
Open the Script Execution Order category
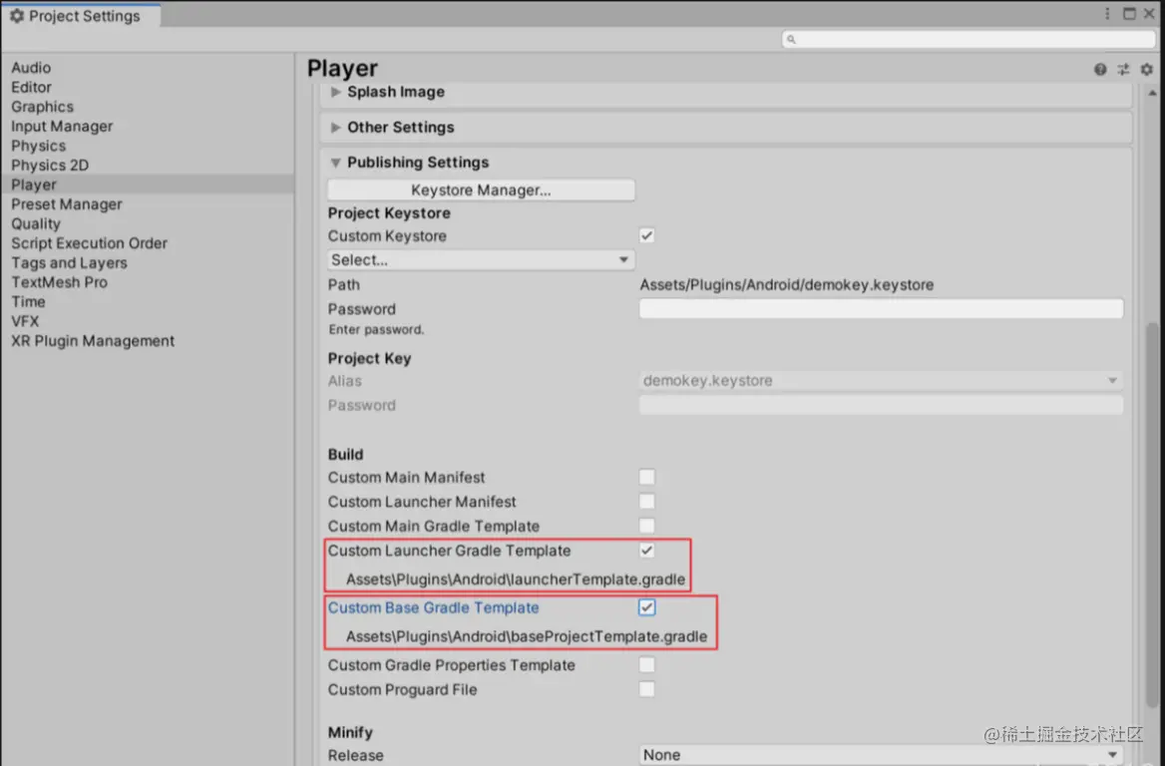click(x=89, y=243)
